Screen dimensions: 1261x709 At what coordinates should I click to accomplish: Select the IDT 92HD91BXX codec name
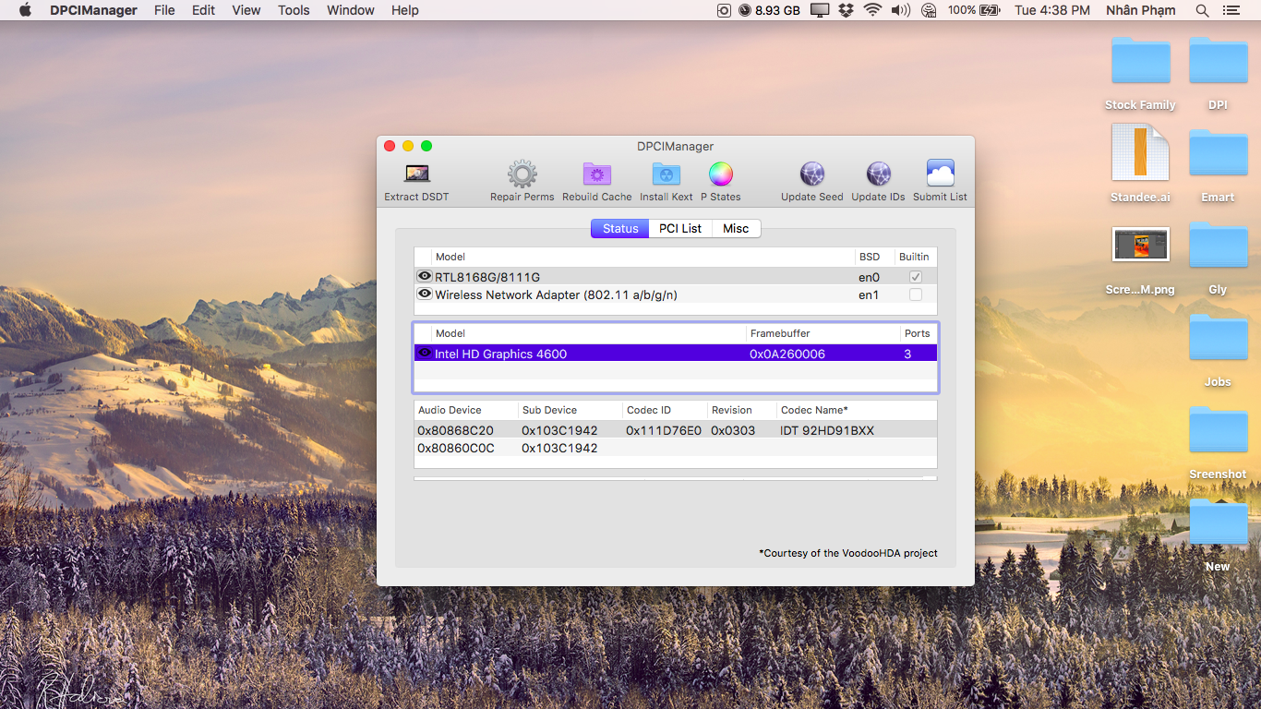(826, 430)
